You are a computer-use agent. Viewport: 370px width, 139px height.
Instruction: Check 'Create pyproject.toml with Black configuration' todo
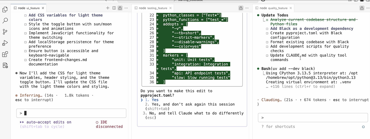click(x=267, y=33)
